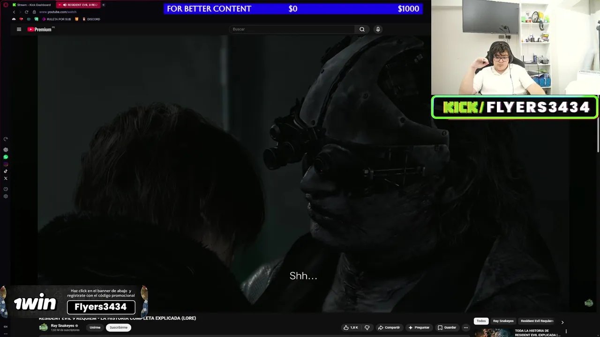Open X (Twitter) in the Opera sidebar
The width and height of the screenshot is (600, 337).
[6, 178]
